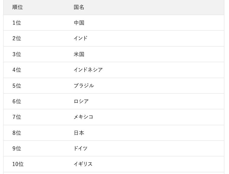Click the 国名 column header
This screenshot has width=229, height=174.
pyautogui.click(x=79, y=7)
